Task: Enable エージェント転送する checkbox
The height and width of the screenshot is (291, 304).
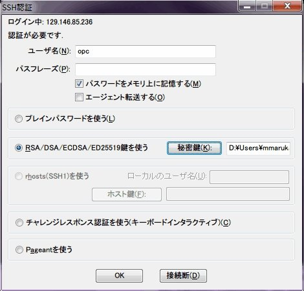Action: coord(79,97)
